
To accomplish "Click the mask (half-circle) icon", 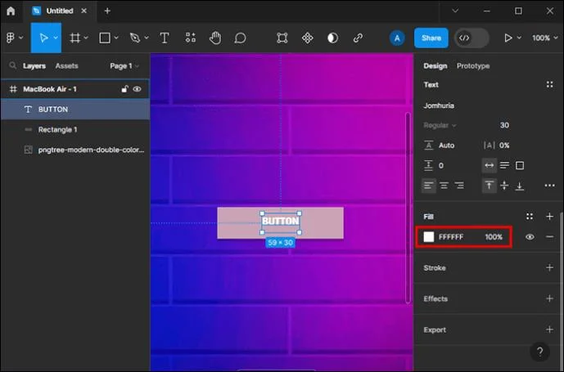I will pyautogui.click(x=332, y=38).
